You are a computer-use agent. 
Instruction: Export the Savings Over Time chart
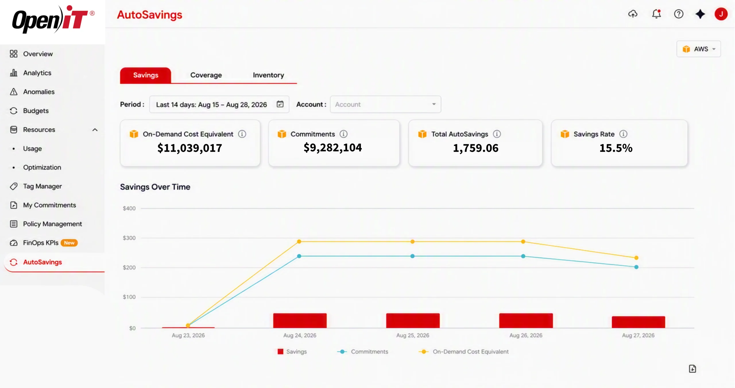click(x=693, y=369)
